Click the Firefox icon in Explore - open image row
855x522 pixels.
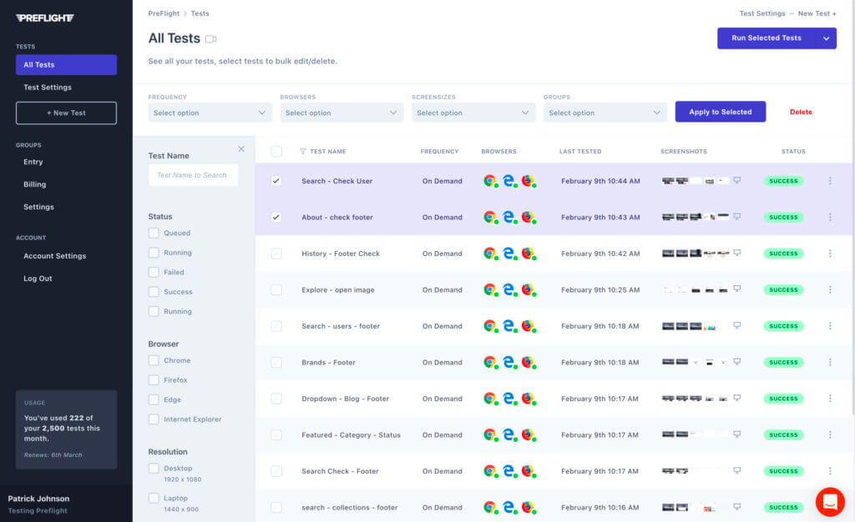[527, 289]
